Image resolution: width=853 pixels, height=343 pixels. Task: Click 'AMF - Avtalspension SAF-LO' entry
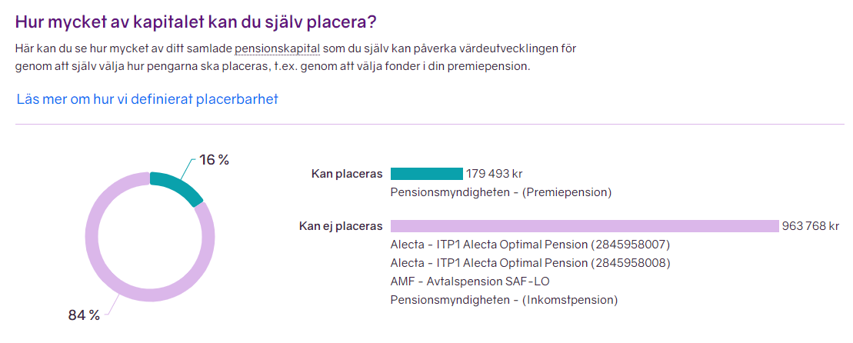coord(470,281)
